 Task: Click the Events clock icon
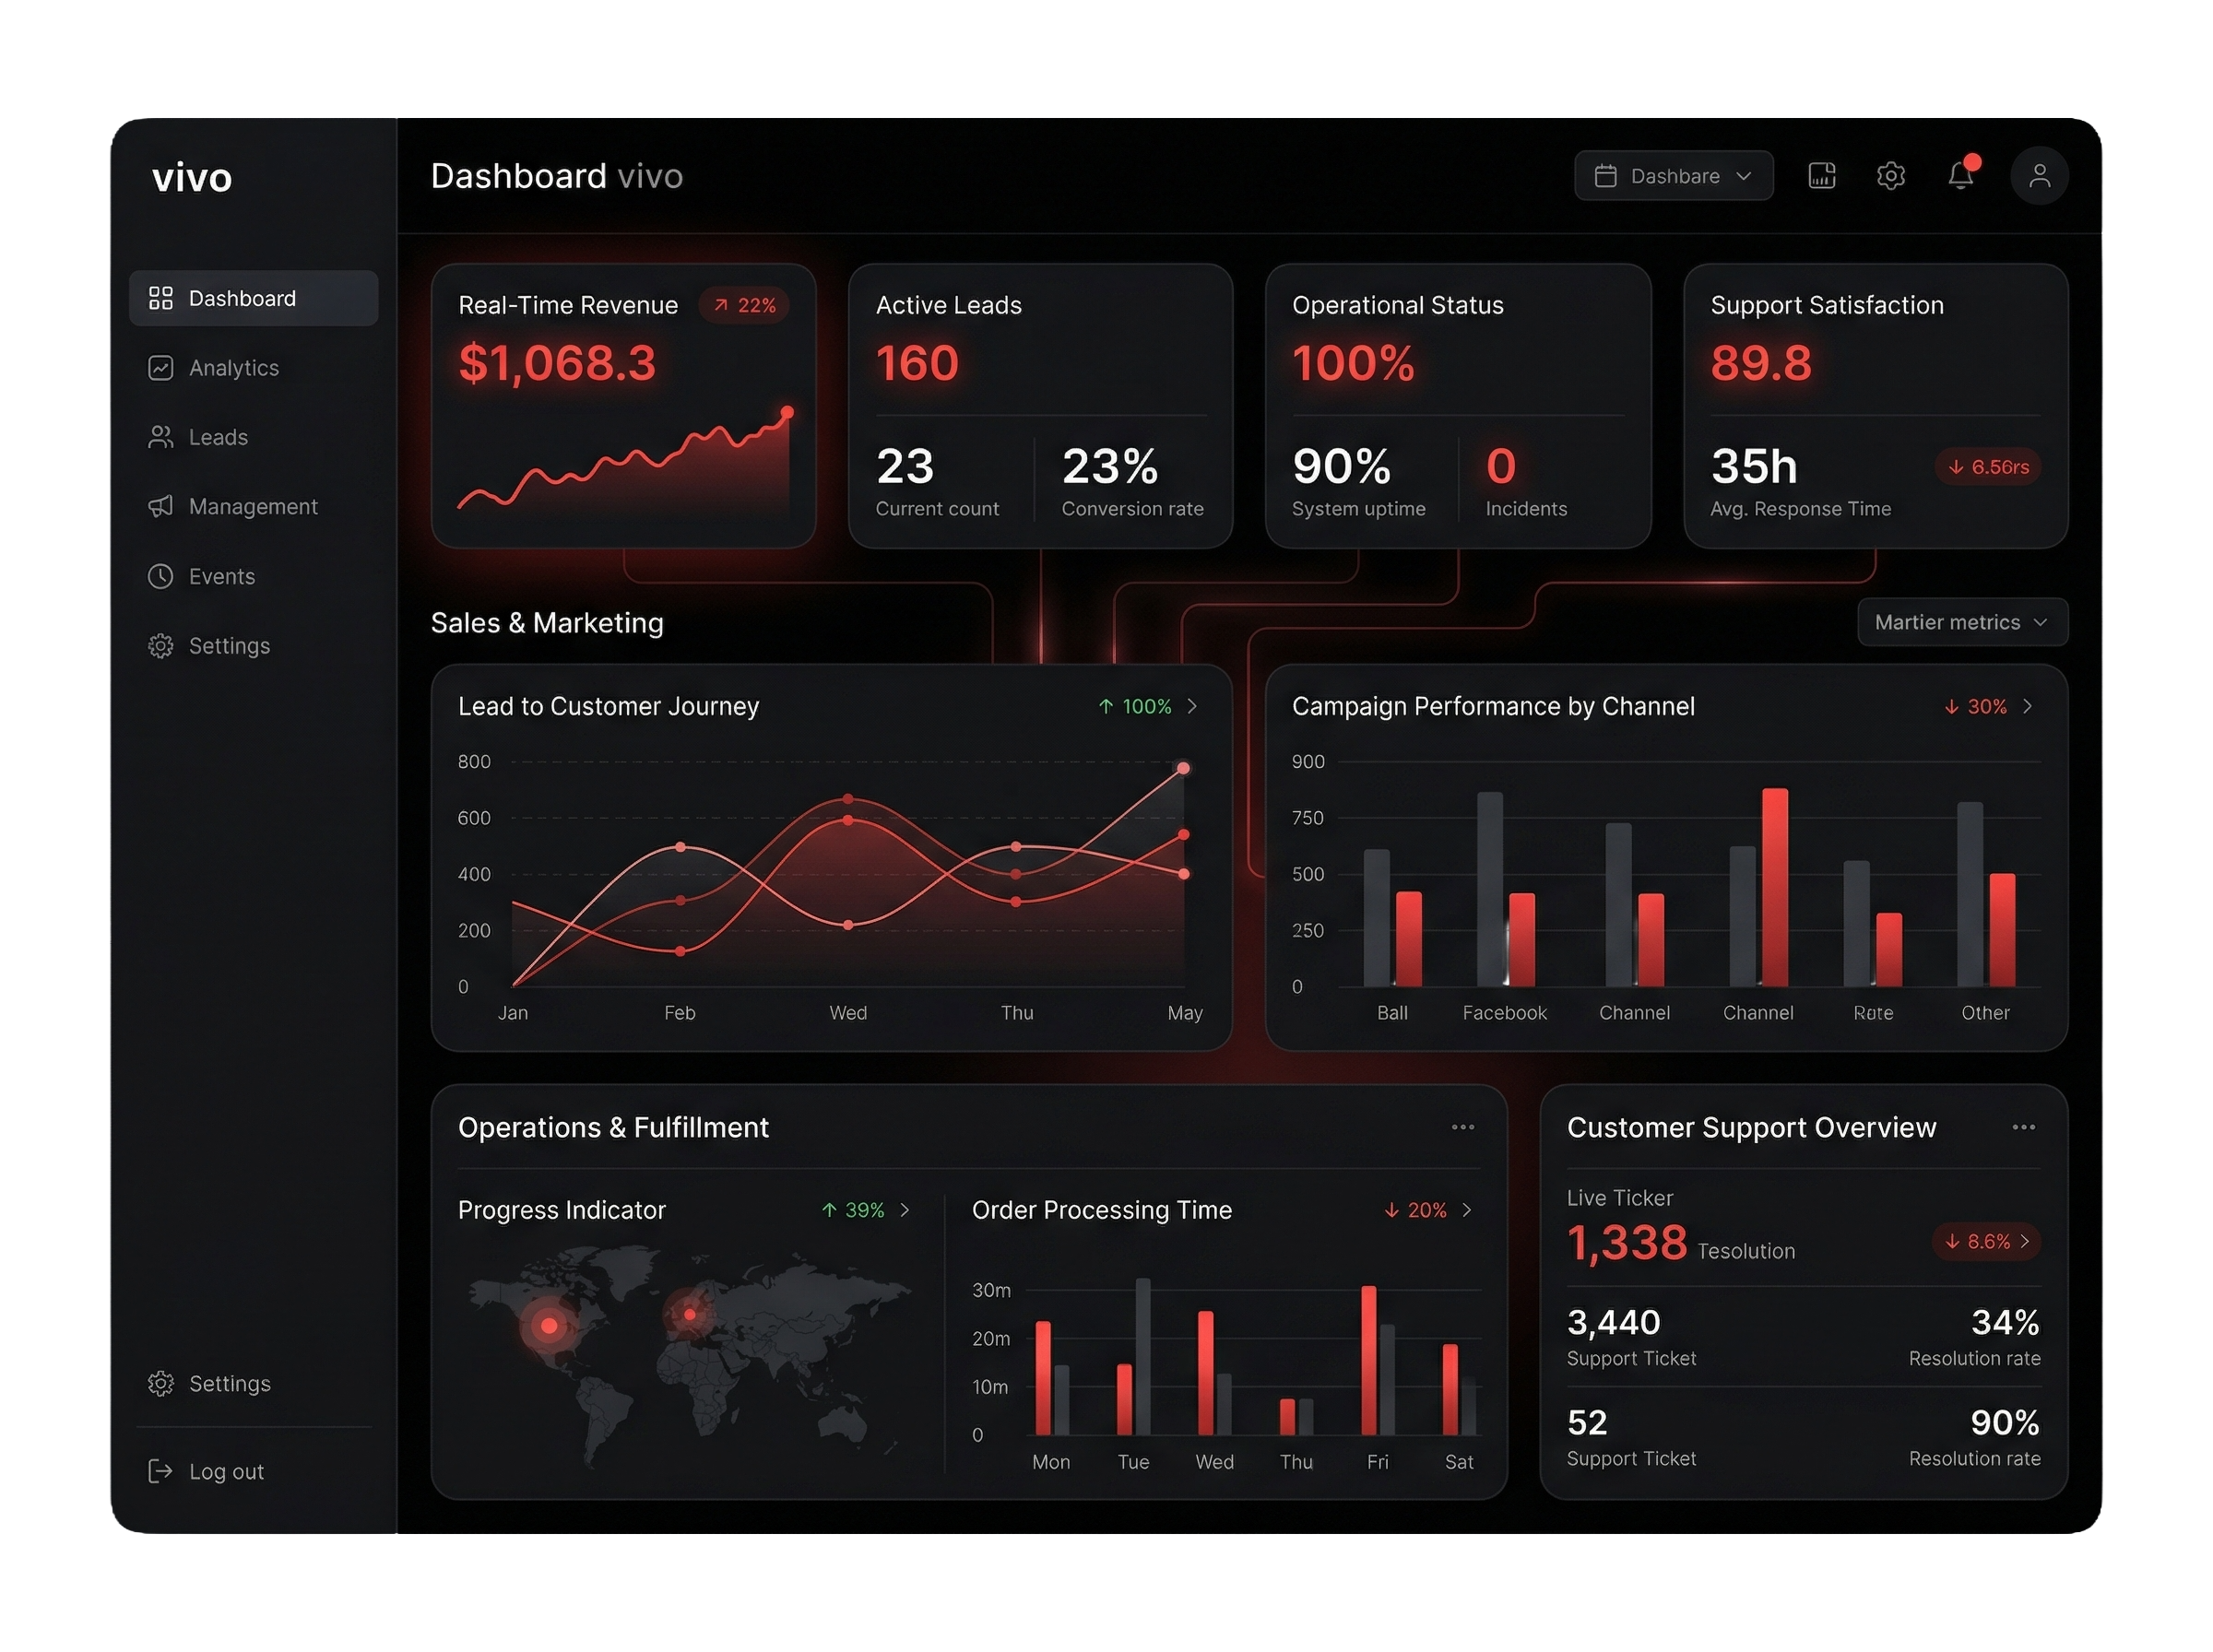pyautogui.click(x=161, y=576)
